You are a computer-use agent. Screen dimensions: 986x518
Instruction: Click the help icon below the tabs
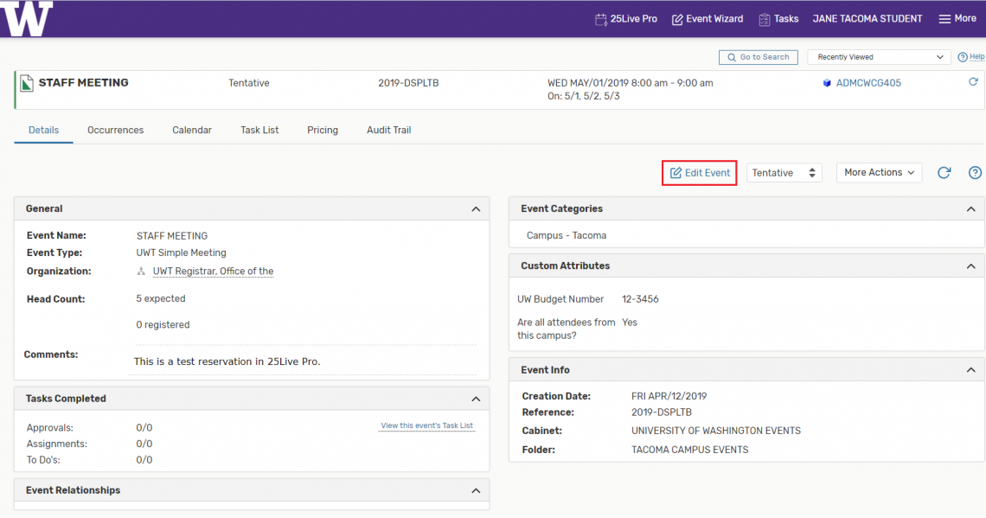(x=975, y=173)
